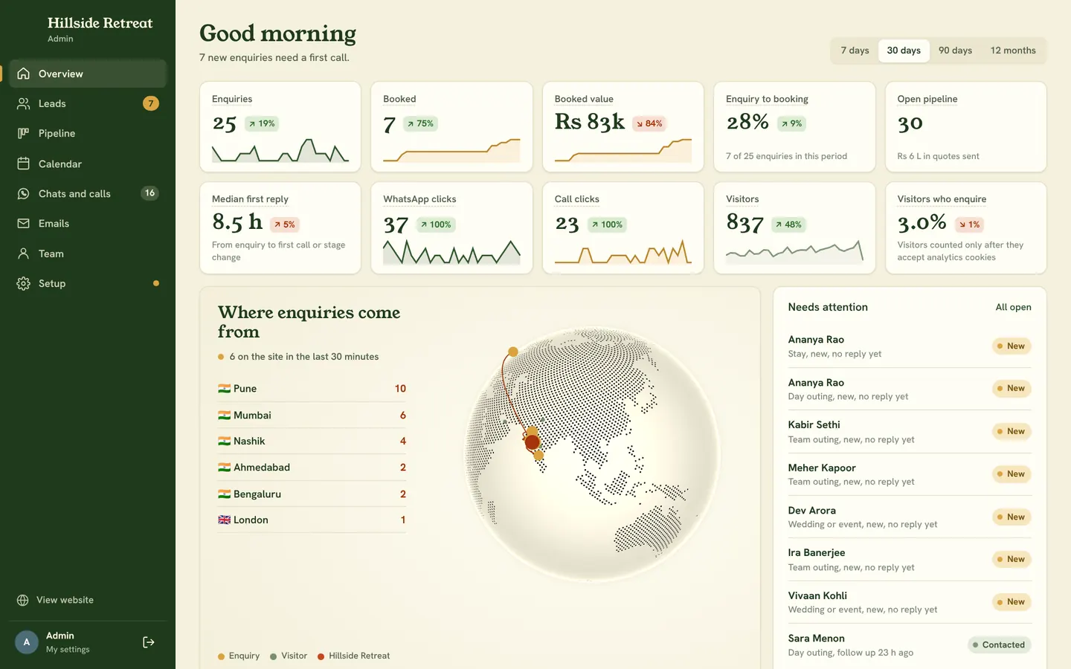Click the Emails envelope icon
The width and height of the screenshot is (1071, 669).
pos(24,224)
